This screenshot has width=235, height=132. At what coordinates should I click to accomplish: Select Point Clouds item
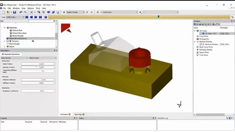click(14, 44)
